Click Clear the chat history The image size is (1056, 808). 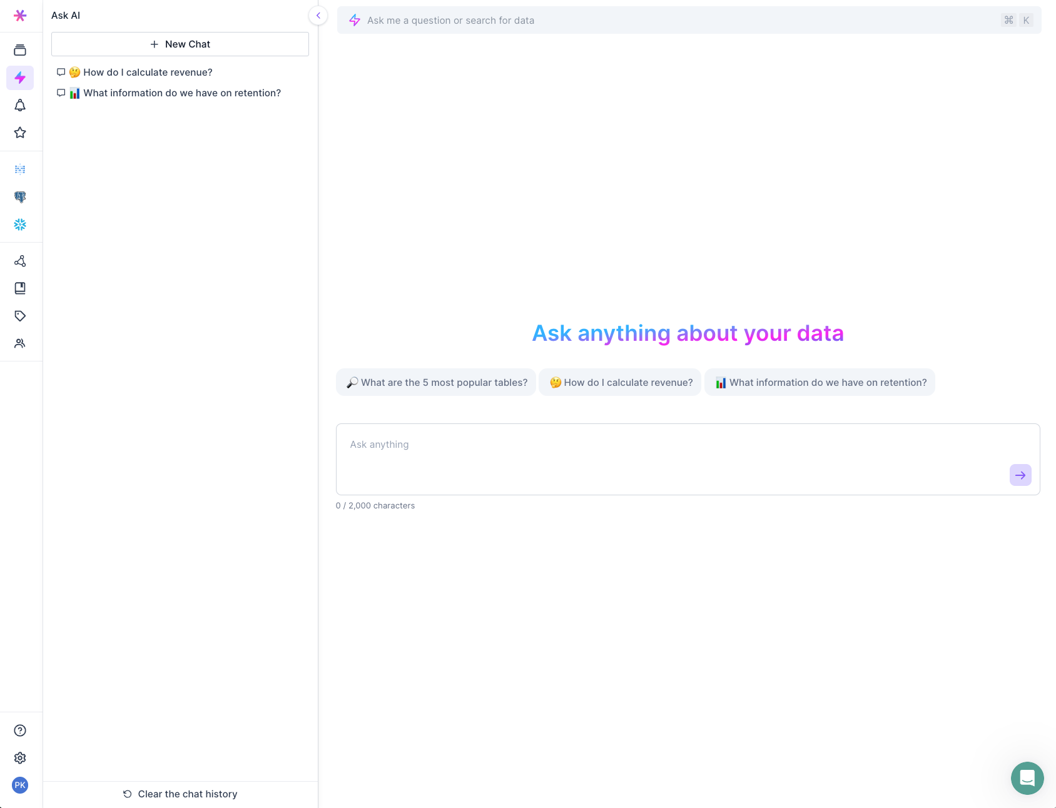[x=180, y=794]
